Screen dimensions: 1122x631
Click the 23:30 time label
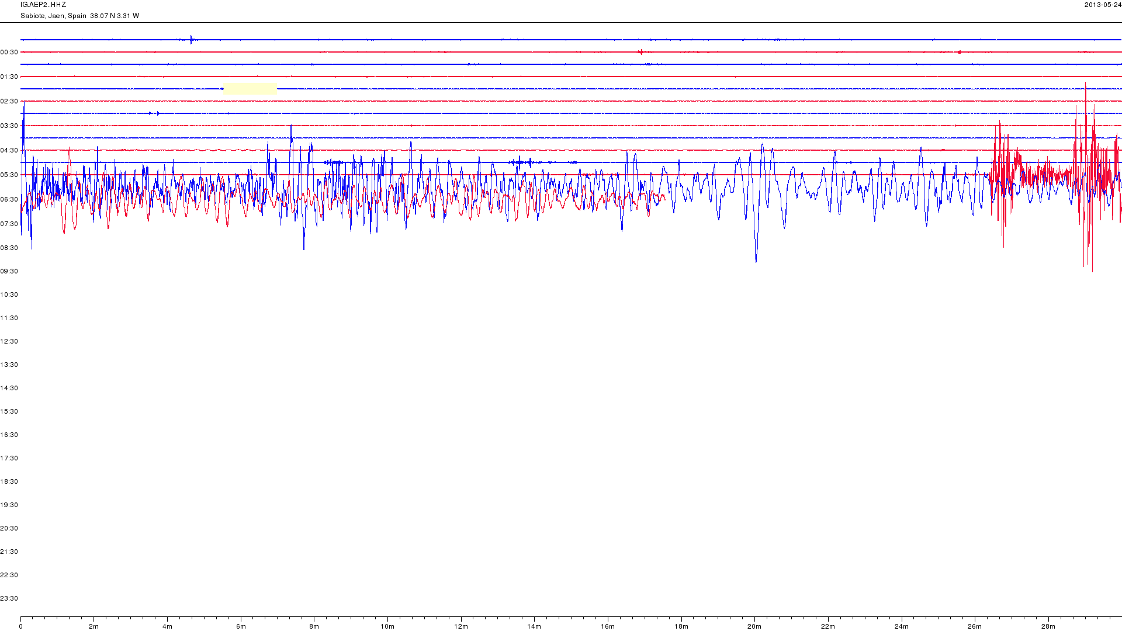(9, 599)
